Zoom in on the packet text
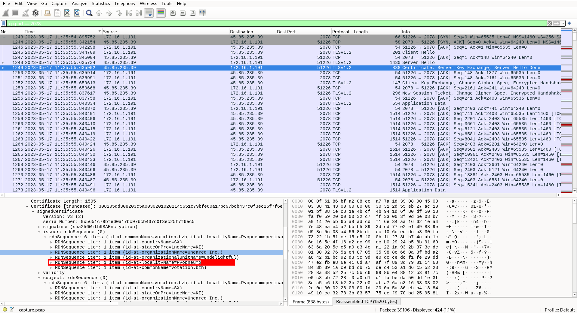The image size is (577, 313). pyautogui.click(x=173, y=13)
